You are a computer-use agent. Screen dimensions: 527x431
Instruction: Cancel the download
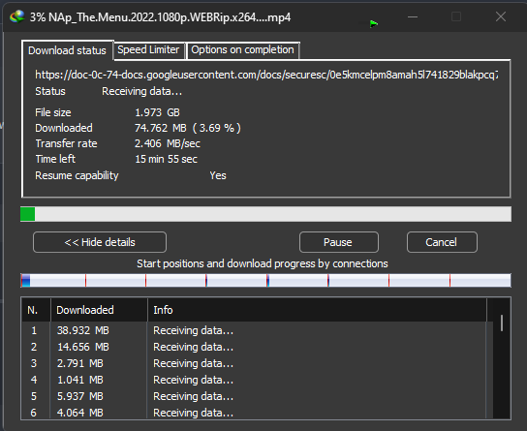(442, 242)
